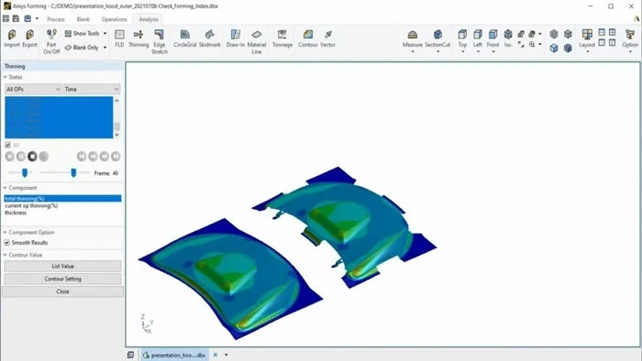Screen dimensions: 642x361
Task: Click the Frame slider handle
Action: (73, 173)
